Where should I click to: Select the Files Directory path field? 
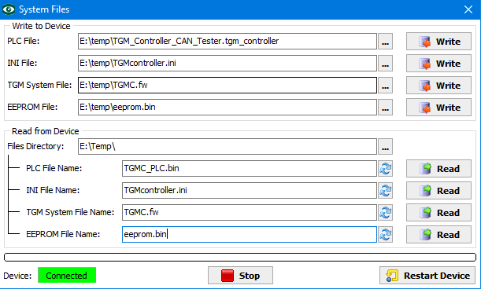point(228,147)
